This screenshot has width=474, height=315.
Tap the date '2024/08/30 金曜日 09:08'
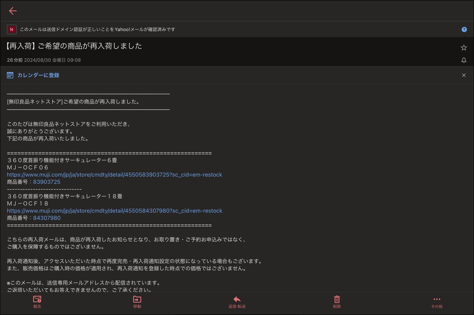52,60
